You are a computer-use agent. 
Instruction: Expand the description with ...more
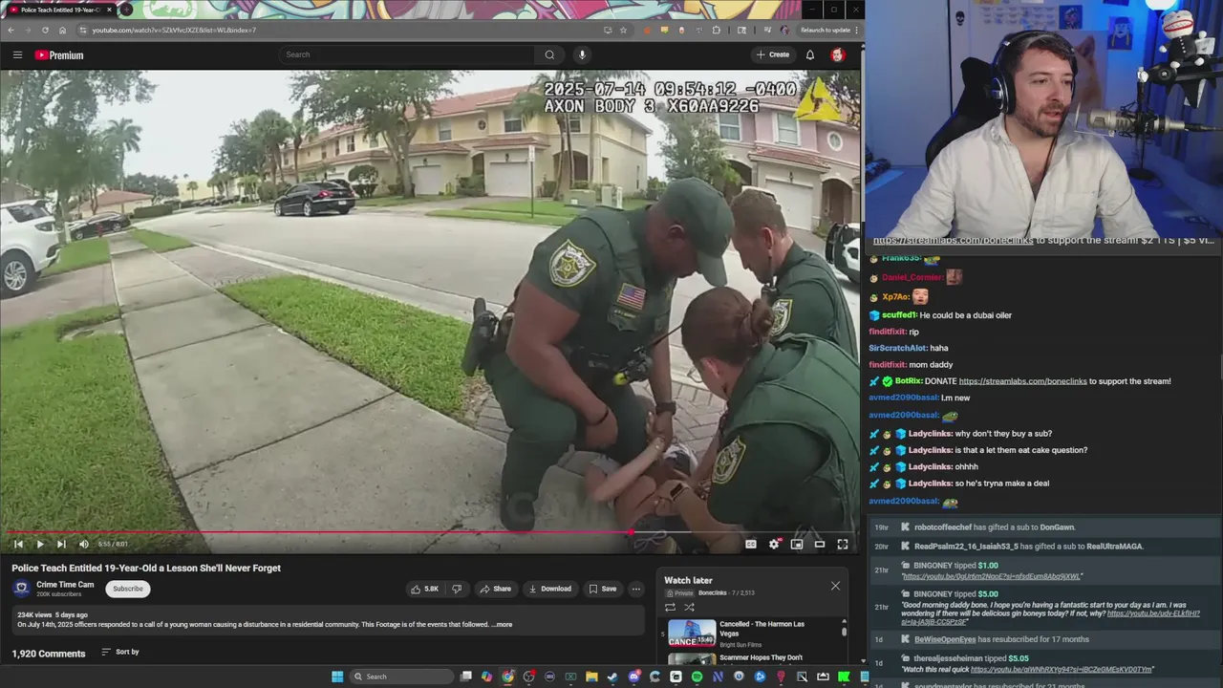[x=502, y=625]
